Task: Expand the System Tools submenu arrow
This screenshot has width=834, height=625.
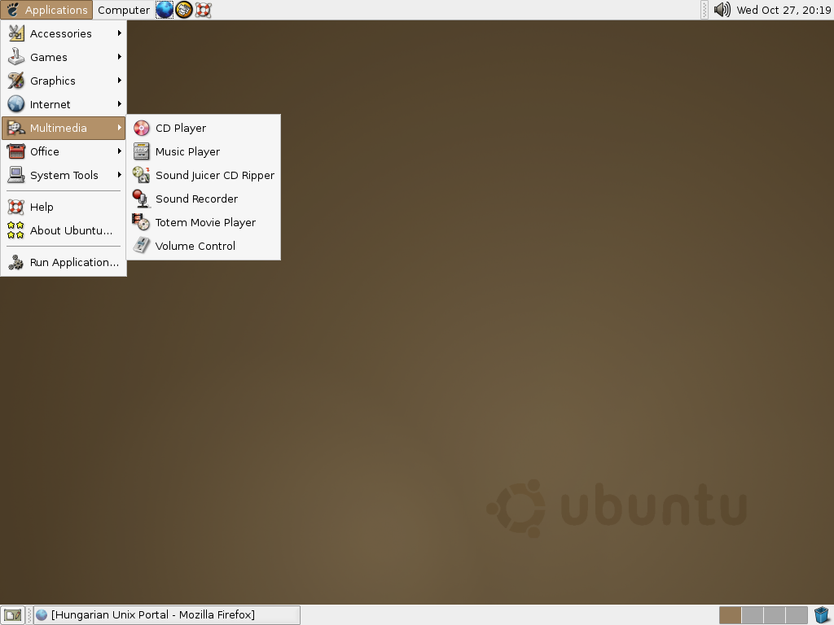Action: click(x=120, y=174)
